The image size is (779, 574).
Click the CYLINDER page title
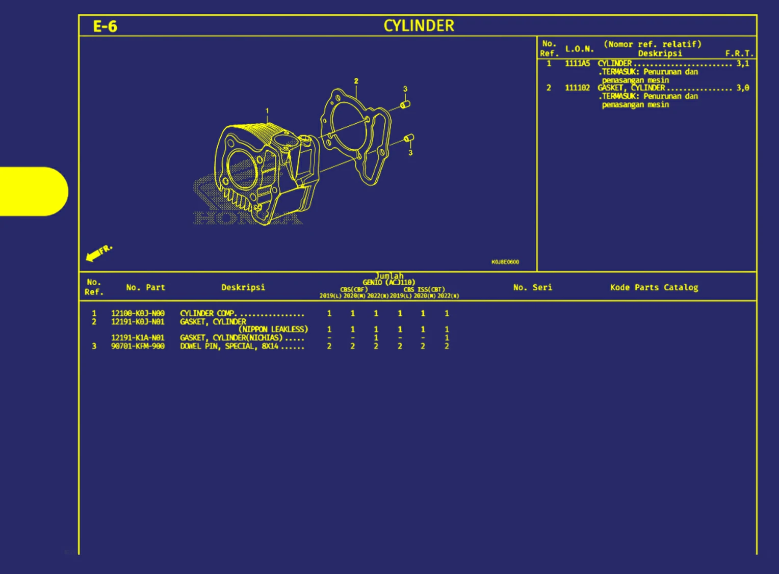pos(418,25)
